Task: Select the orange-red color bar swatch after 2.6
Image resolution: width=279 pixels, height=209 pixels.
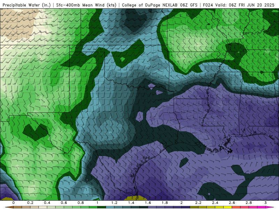Action: coord(236,207)
